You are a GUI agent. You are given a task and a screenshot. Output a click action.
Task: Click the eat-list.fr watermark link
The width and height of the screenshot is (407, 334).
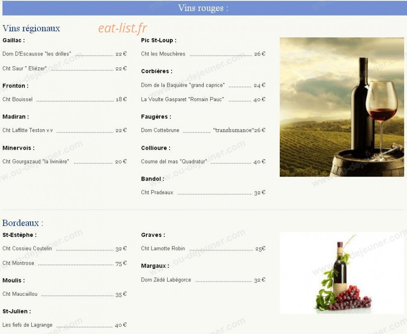[123, 28]
